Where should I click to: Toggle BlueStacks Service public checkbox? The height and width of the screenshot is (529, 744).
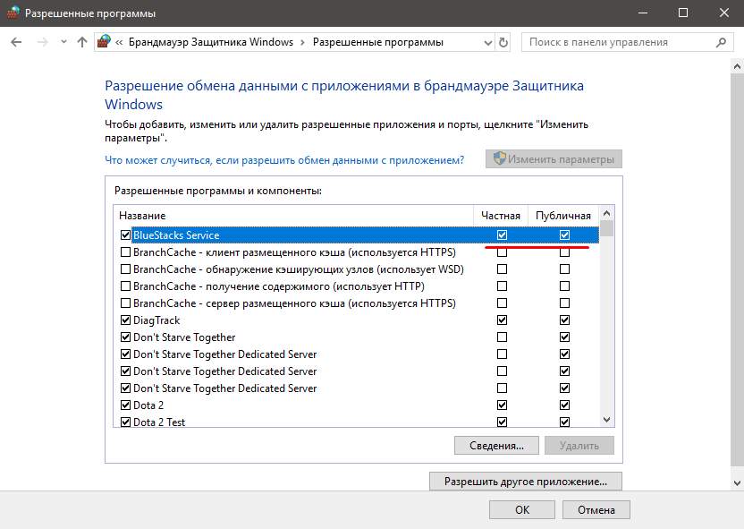tap(564, 235)
